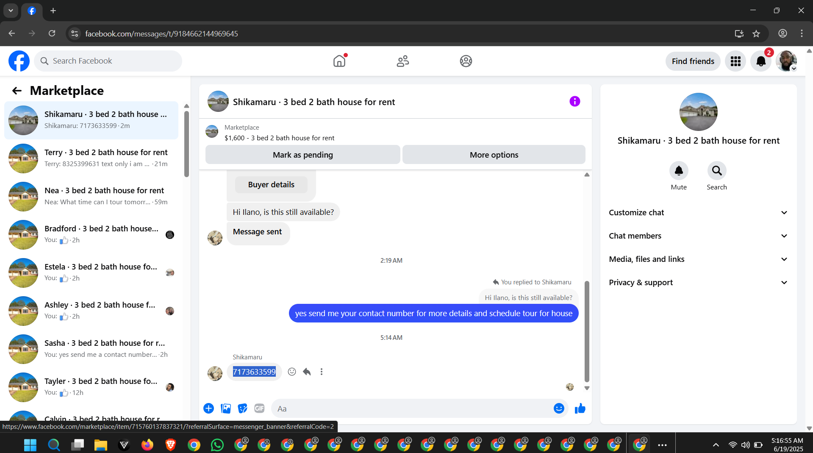Open Estela conversation in list

[91, 273]
